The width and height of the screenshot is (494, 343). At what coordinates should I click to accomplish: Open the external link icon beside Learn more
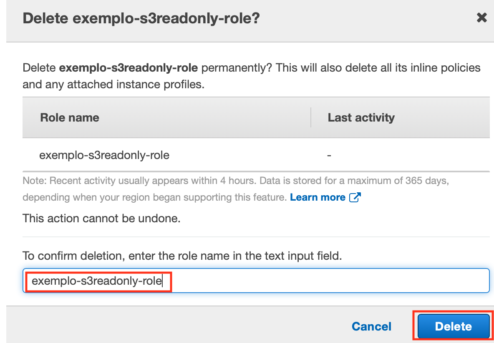355,197
